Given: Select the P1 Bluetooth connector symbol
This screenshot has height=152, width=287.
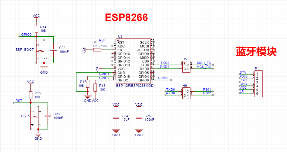Looking at the screenshot, I should click(x=259, y=84).
